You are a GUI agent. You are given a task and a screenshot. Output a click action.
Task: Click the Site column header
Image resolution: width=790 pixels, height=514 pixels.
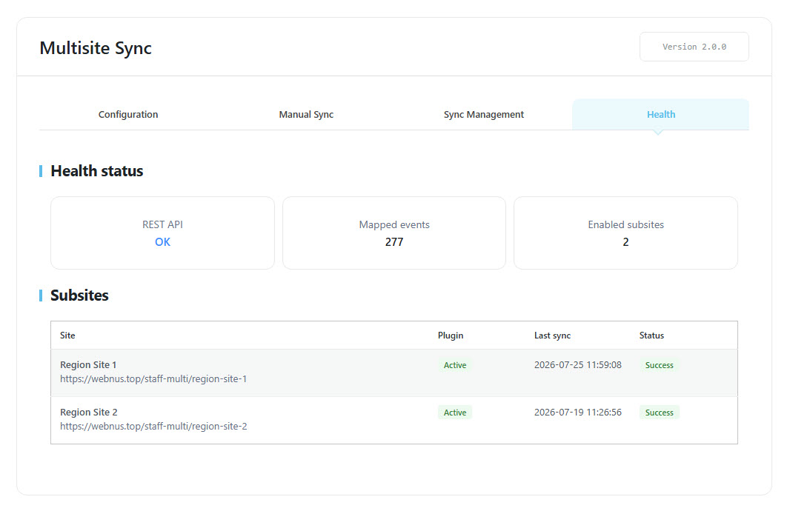67,336
